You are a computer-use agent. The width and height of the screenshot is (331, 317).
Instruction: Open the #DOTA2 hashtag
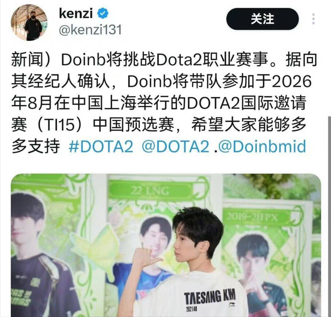click(x=101, y=146)
